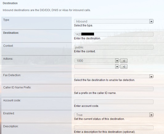Open the Fax Detection dropdown
The width and height of the screenshot is (164, 134).
pos(114,76)
